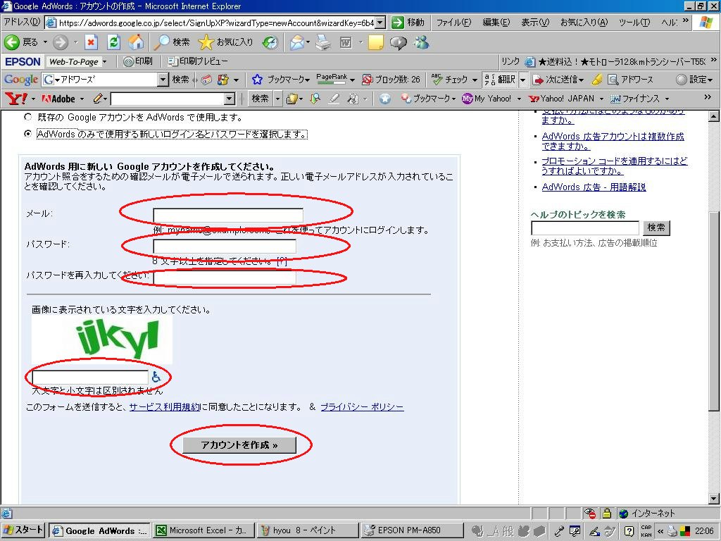Click the Yahoo Y! logo icon
The width and height of the screenshot is (721, 541).
[x=15, y=99]
